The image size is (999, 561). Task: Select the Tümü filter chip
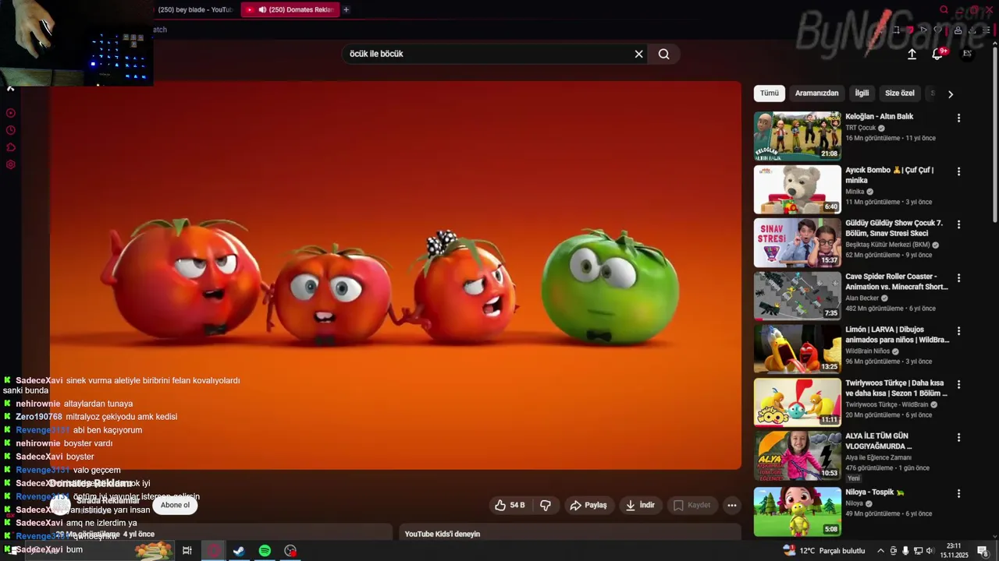770,93
